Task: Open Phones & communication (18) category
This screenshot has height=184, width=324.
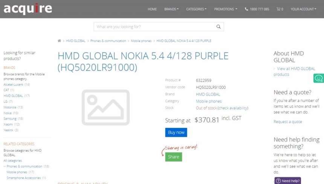Action: (x=24, y=166)
